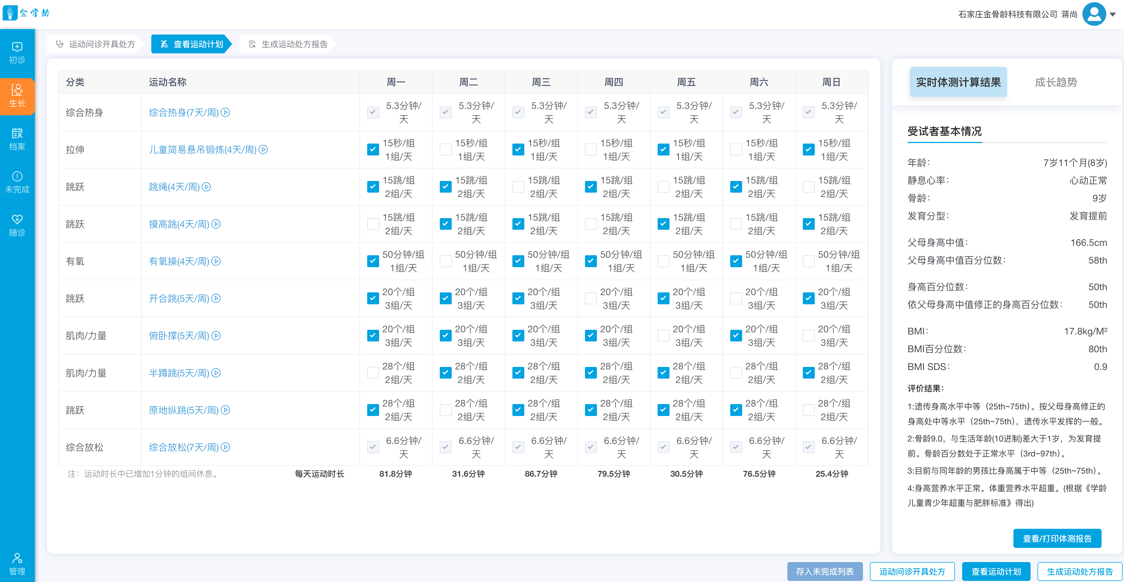Click bottom 查看运动计划 button
Image resolution: width=1124 pixels, height=582 pixels.
(996, 571)
